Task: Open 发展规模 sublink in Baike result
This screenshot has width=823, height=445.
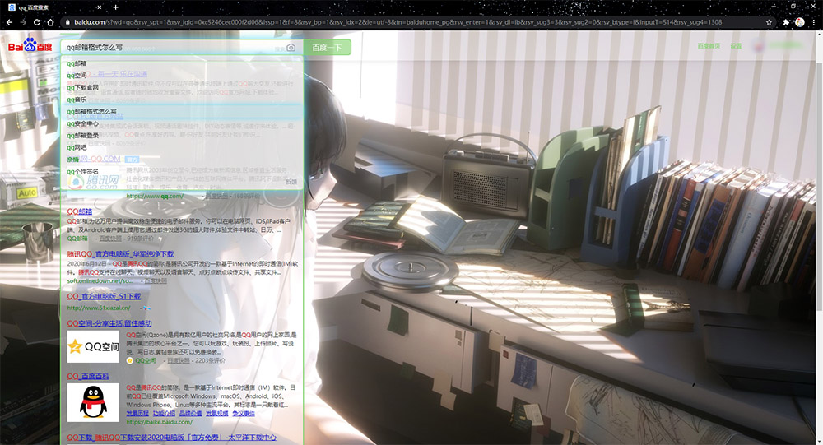Action: pyautogui.click(x=216, y=414)
